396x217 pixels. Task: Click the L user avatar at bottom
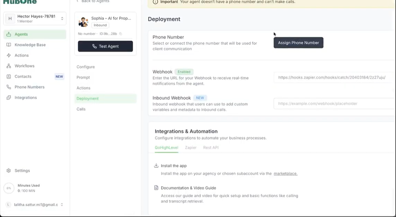(8, 205)
